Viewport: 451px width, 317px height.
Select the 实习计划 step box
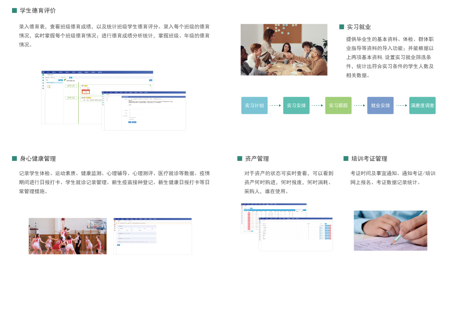coord(254,105)
